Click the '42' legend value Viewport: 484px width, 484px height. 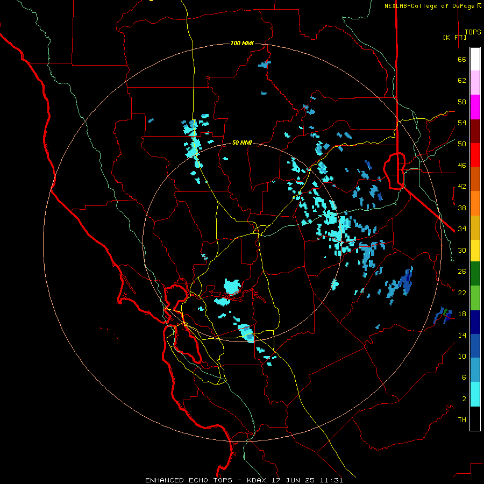[x=462, y=187]
